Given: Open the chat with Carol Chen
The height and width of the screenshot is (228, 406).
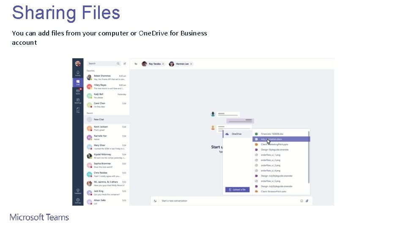Looking at the screenshot, I should pyautogui.click(x=107, y=105).
